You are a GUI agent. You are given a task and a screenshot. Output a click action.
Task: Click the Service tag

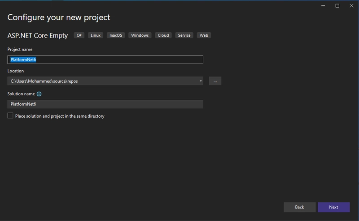pos(184,35)
